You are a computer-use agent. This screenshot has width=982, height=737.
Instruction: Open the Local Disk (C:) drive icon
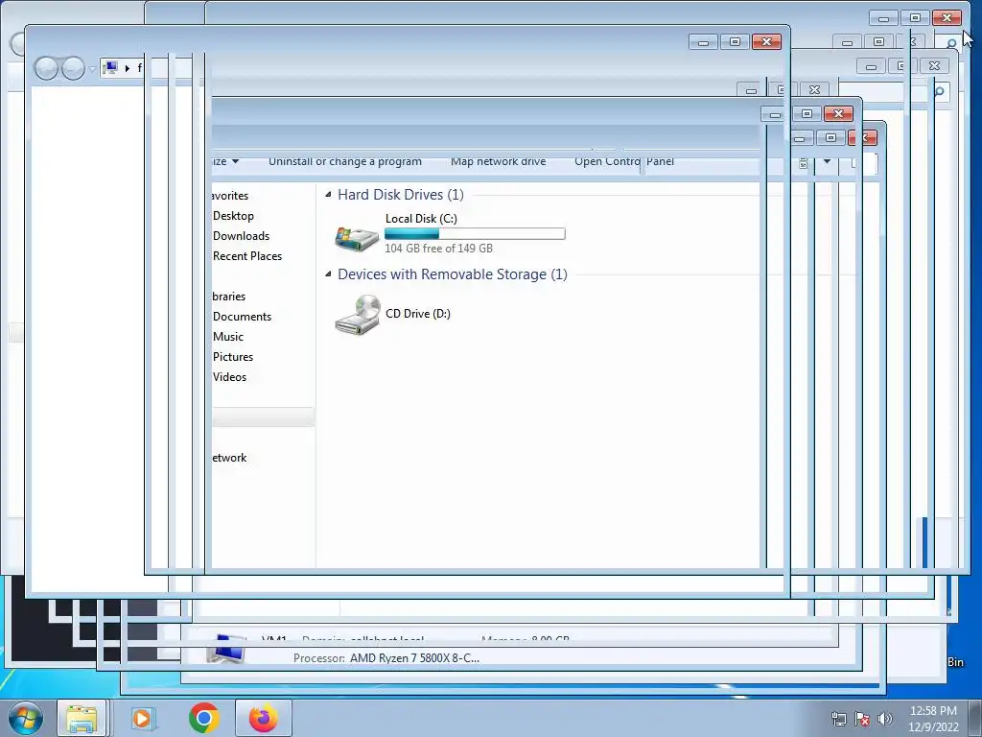click(357, 238)
